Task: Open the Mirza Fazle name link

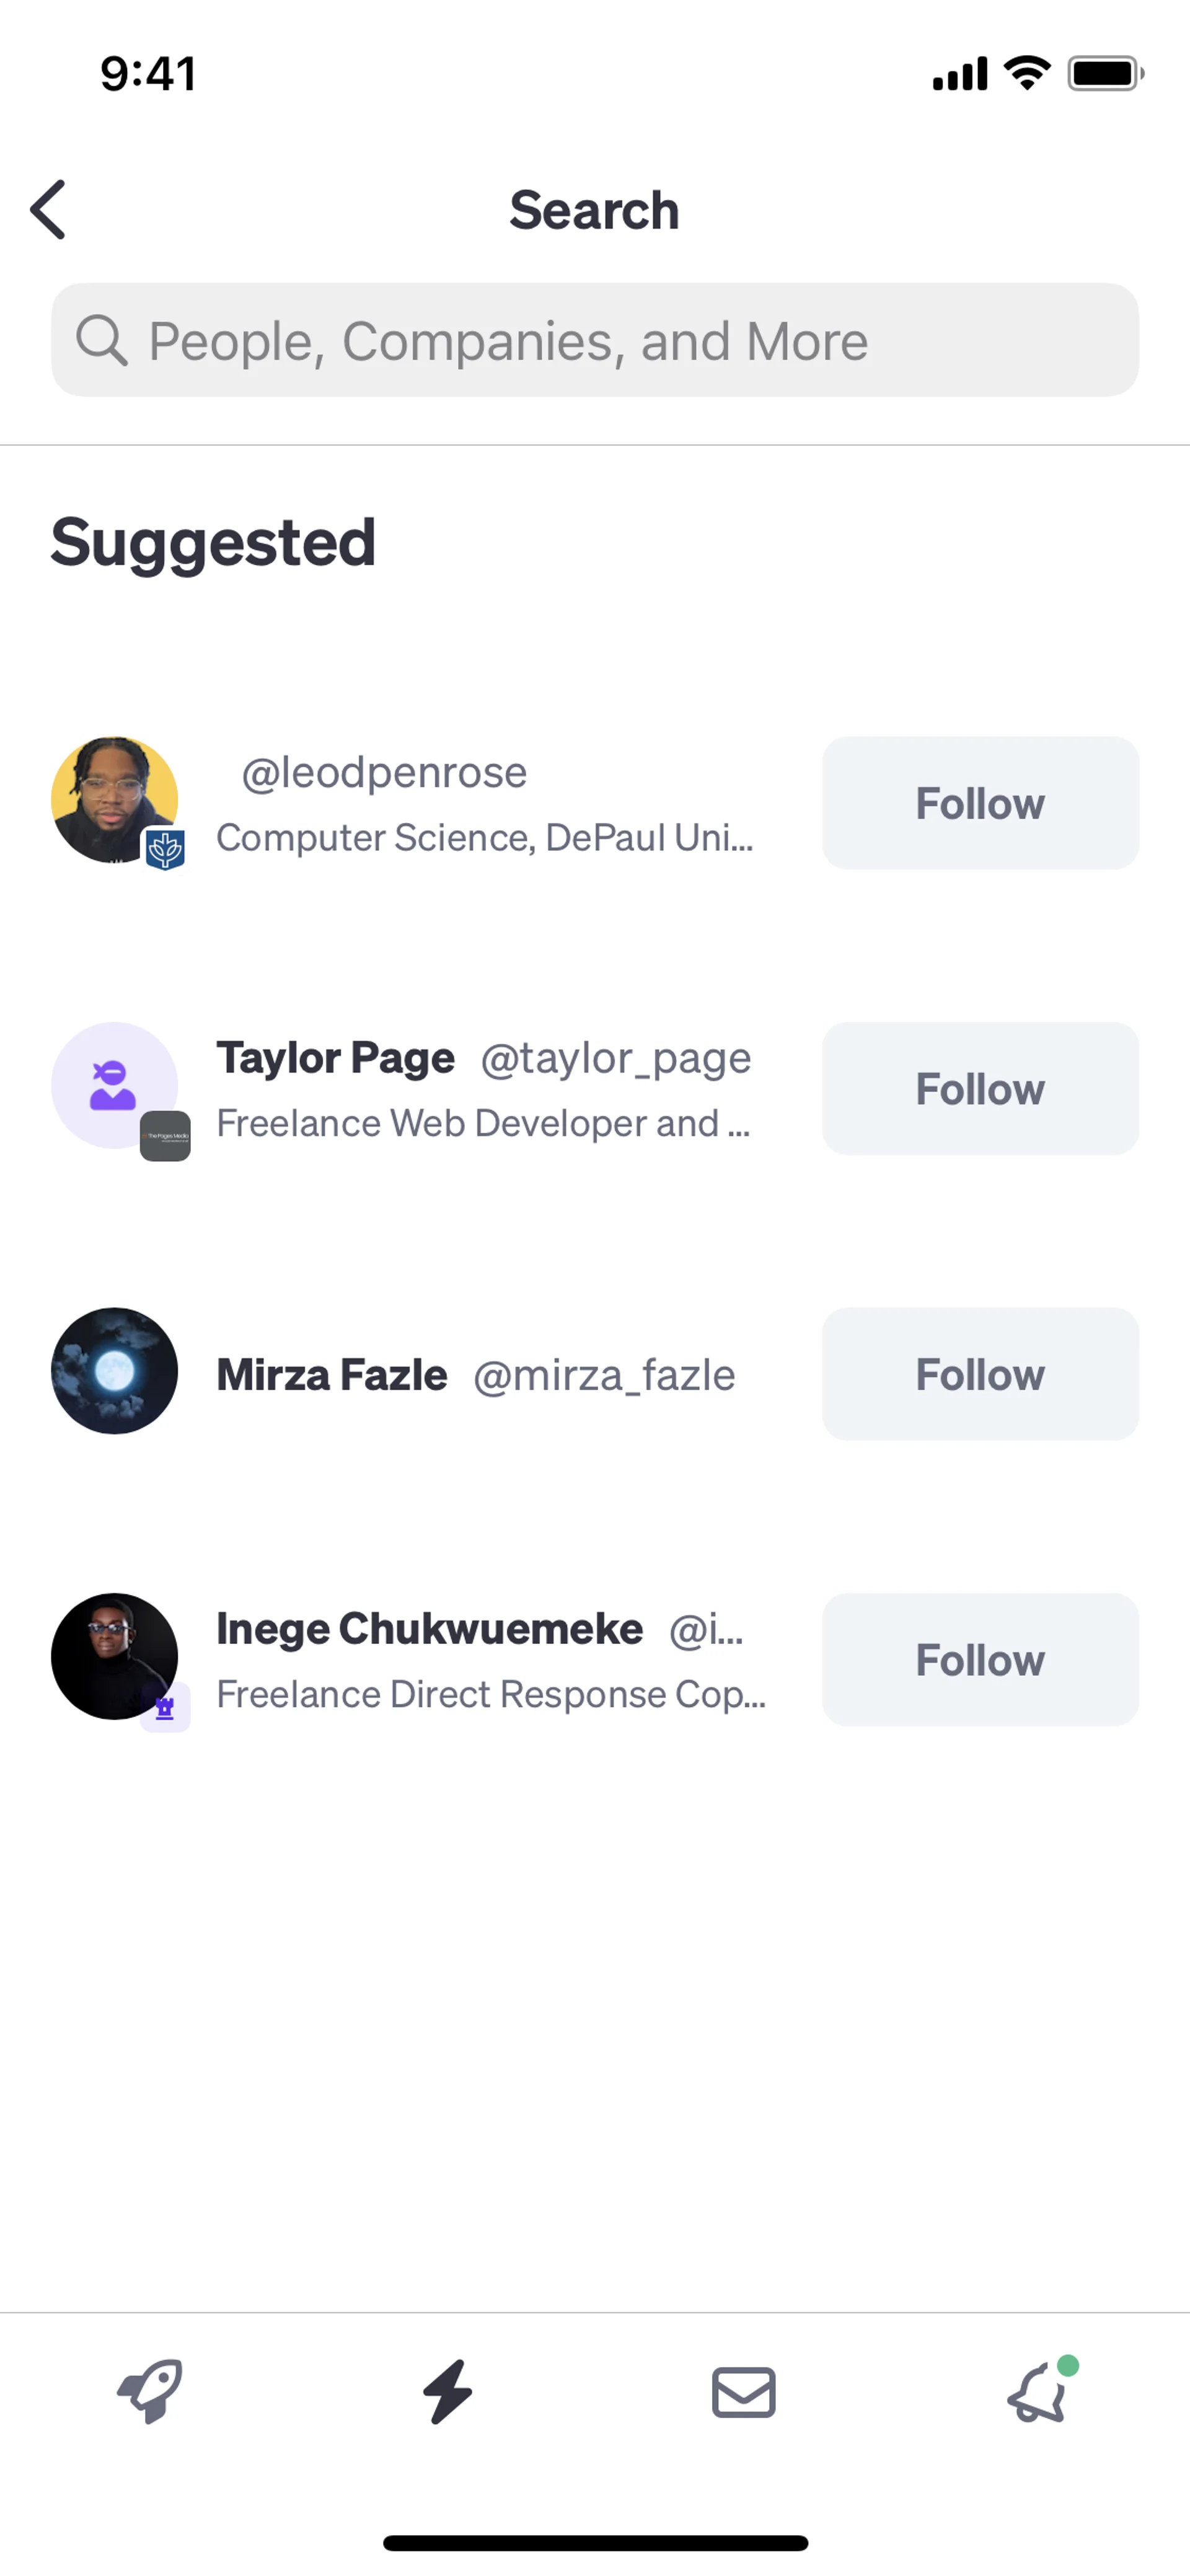Action: [332, 1375]
